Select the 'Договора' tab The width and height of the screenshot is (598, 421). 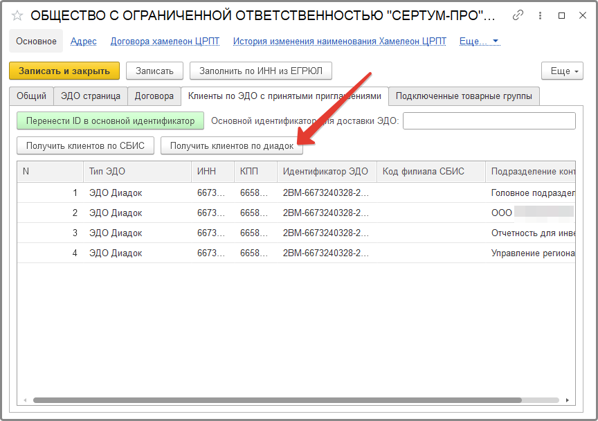coord(154,96)
